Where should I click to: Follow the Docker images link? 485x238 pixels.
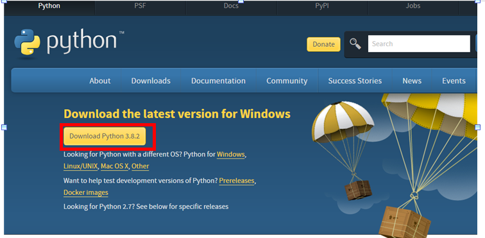86,192
